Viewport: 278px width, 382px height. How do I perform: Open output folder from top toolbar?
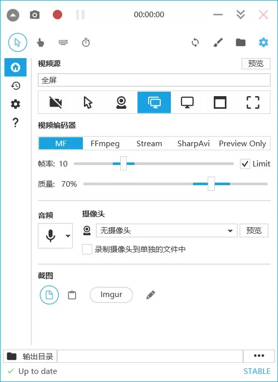coord(241,43)
